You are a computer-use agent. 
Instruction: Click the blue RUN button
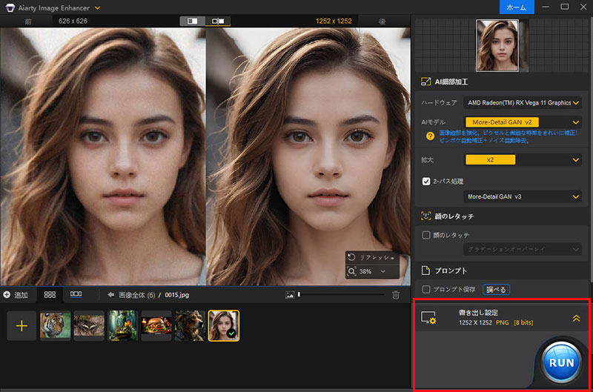(x=561, y=362)
